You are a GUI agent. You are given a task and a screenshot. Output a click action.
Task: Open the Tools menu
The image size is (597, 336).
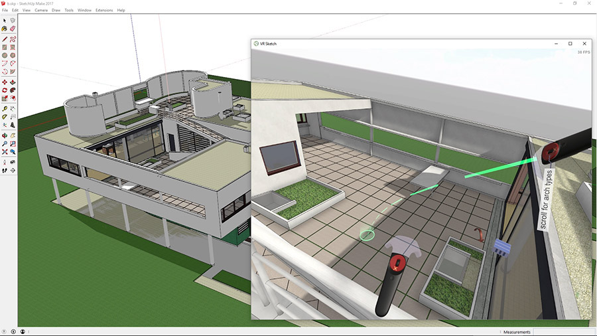[x=69, y=10]
